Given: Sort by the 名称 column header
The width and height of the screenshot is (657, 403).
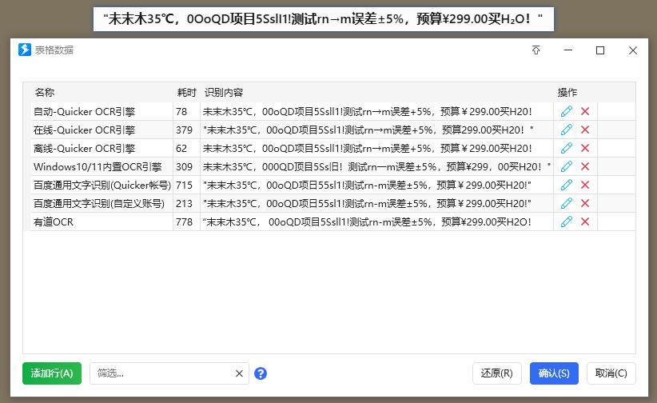Looking at the screenshot, I should [x=45, y=92].
